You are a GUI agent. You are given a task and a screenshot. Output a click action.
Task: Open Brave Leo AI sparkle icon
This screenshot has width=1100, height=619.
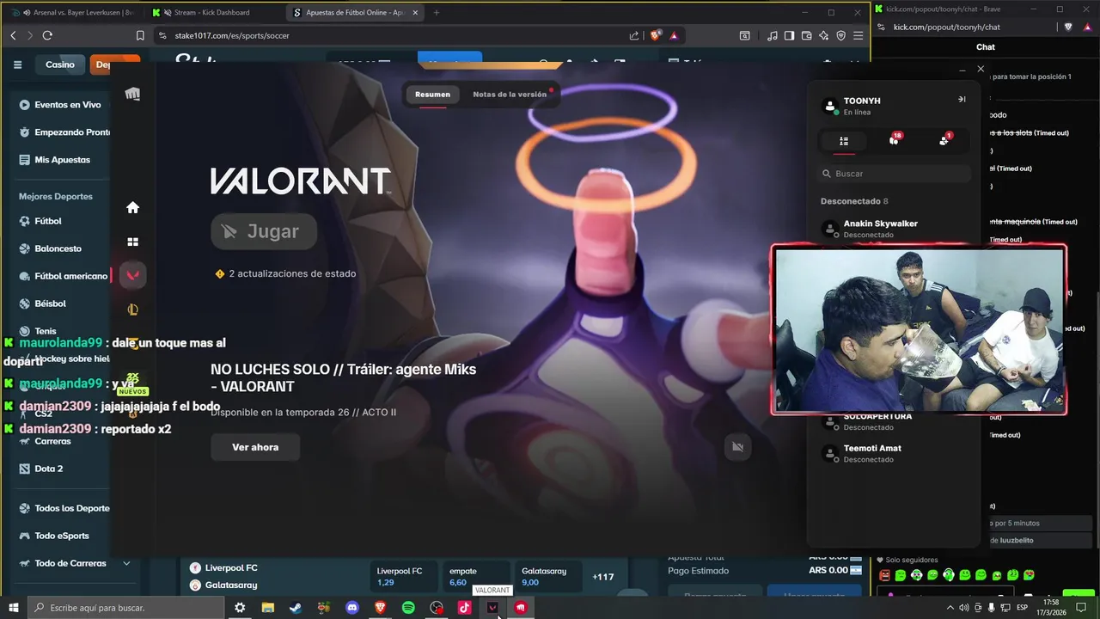[823, 35]
